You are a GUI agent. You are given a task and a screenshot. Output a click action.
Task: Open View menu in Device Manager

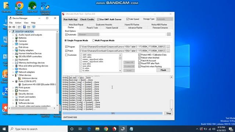pos(26,23)
